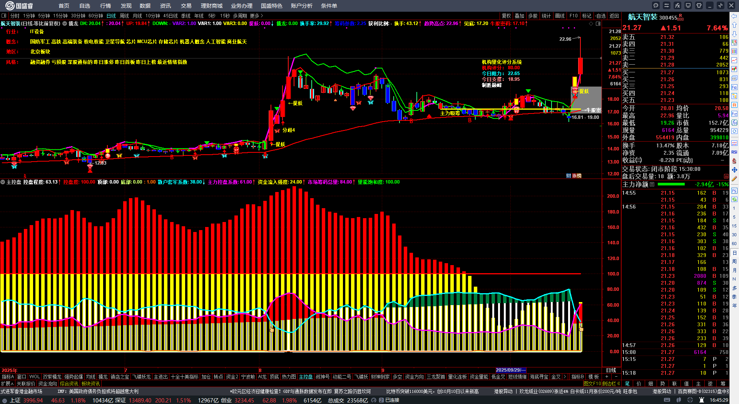
Task: Click the down arrow icon in right sidebar
Action: 734,33
